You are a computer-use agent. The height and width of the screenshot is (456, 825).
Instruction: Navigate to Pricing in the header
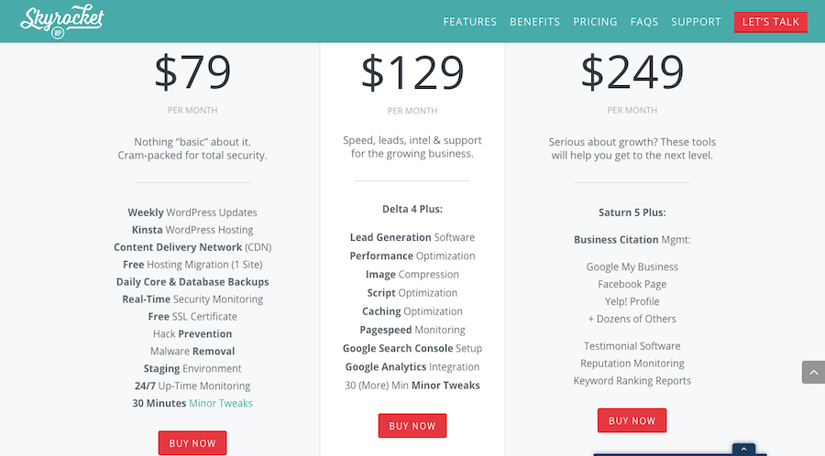[595, 22]
